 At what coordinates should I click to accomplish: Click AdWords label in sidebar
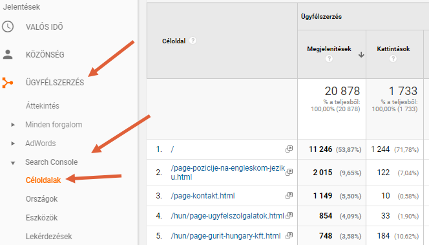[x=41, y=144]
